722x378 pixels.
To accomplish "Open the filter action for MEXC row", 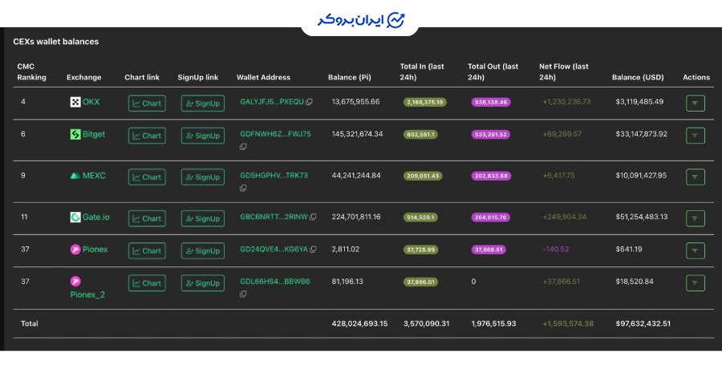I will [696, 177].
